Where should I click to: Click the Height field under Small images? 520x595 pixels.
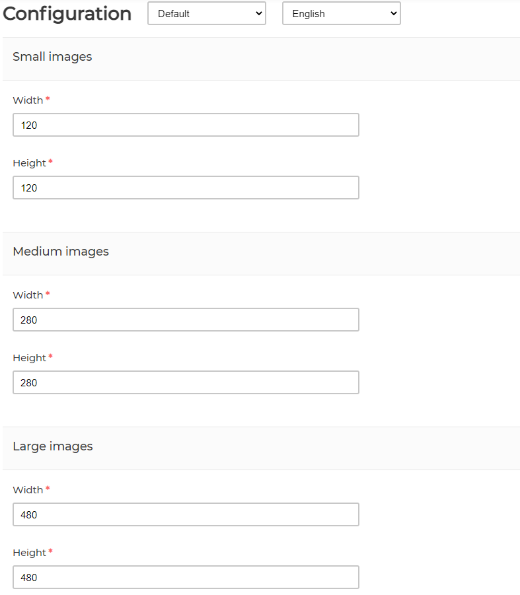pos(186,188)
